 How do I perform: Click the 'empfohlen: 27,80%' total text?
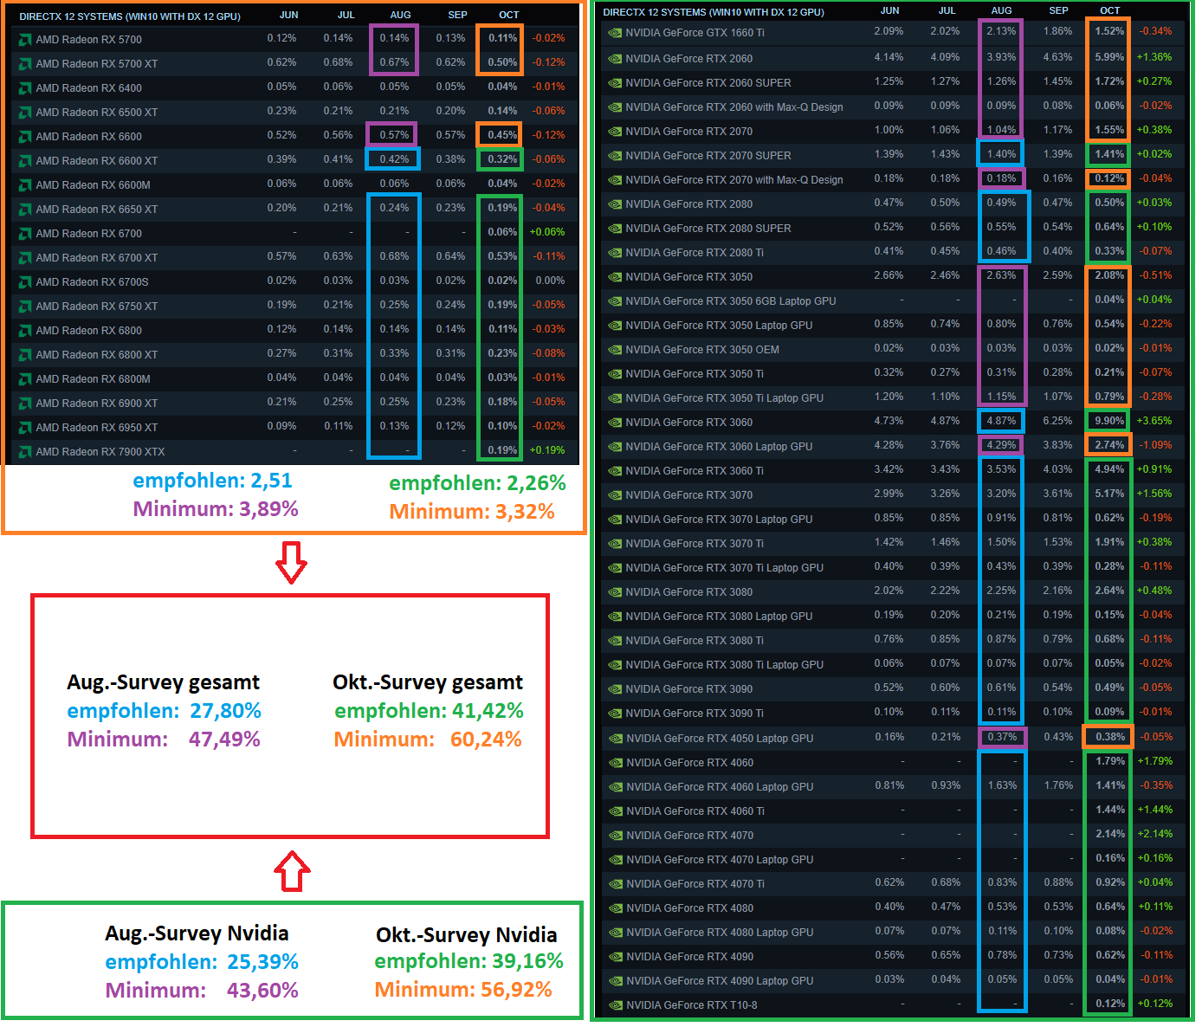164,711
